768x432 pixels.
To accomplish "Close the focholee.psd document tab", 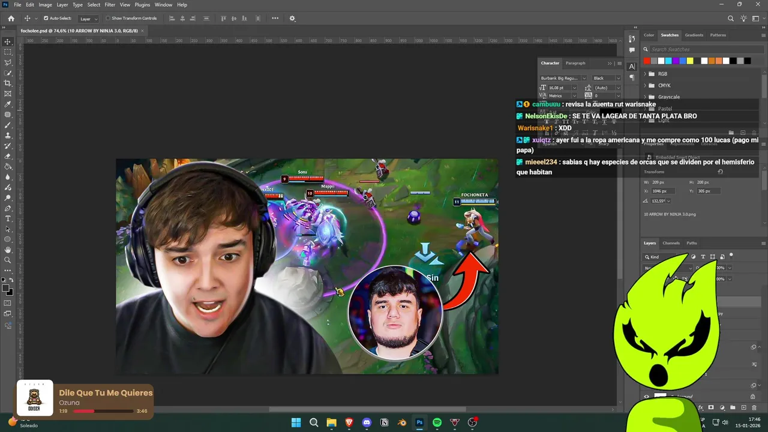I will (142, 31).
